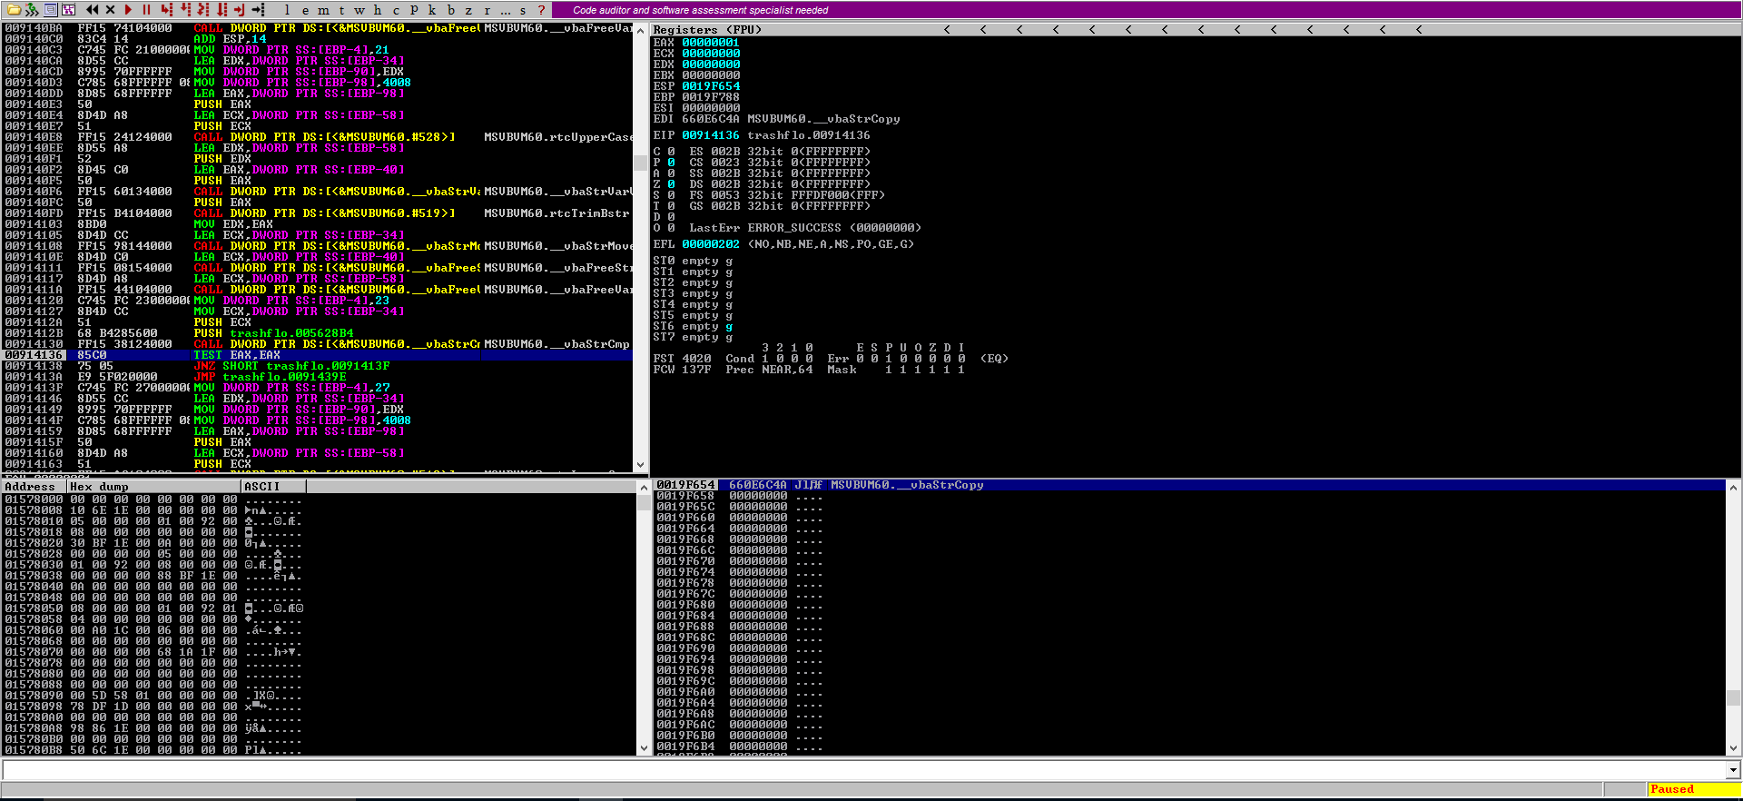Close the debugged program with X icon
This screenshot has height=801, width=1743.
pyautogui.click(x=110, y=10)
